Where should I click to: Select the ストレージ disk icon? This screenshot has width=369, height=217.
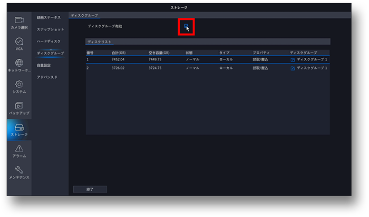(x=19, y=128)
